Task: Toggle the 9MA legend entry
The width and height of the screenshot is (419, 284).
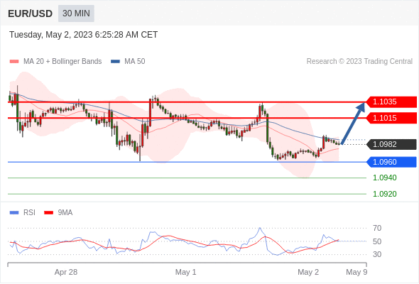Action: coord(58,213)
